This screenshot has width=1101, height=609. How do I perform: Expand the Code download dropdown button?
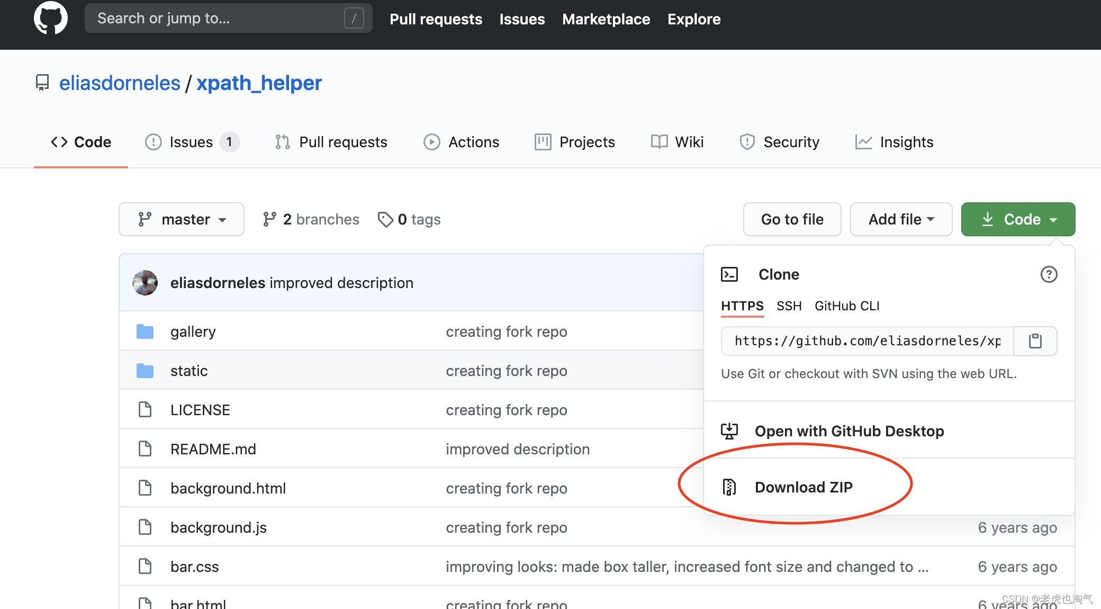tap(1018, 218)
